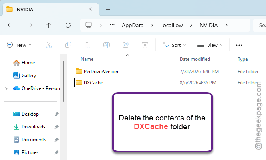Open Gallery in the navigation pane
This screenshot has width=266, height=160.
click(24, 76)
